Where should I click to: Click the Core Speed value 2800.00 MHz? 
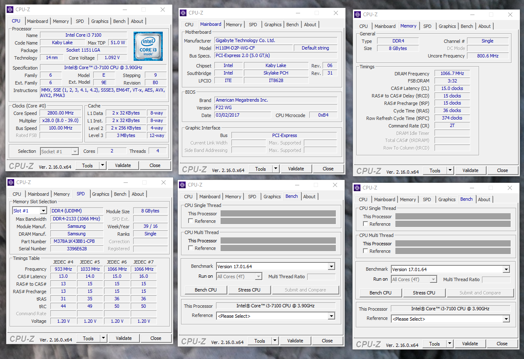pos(60,113)
